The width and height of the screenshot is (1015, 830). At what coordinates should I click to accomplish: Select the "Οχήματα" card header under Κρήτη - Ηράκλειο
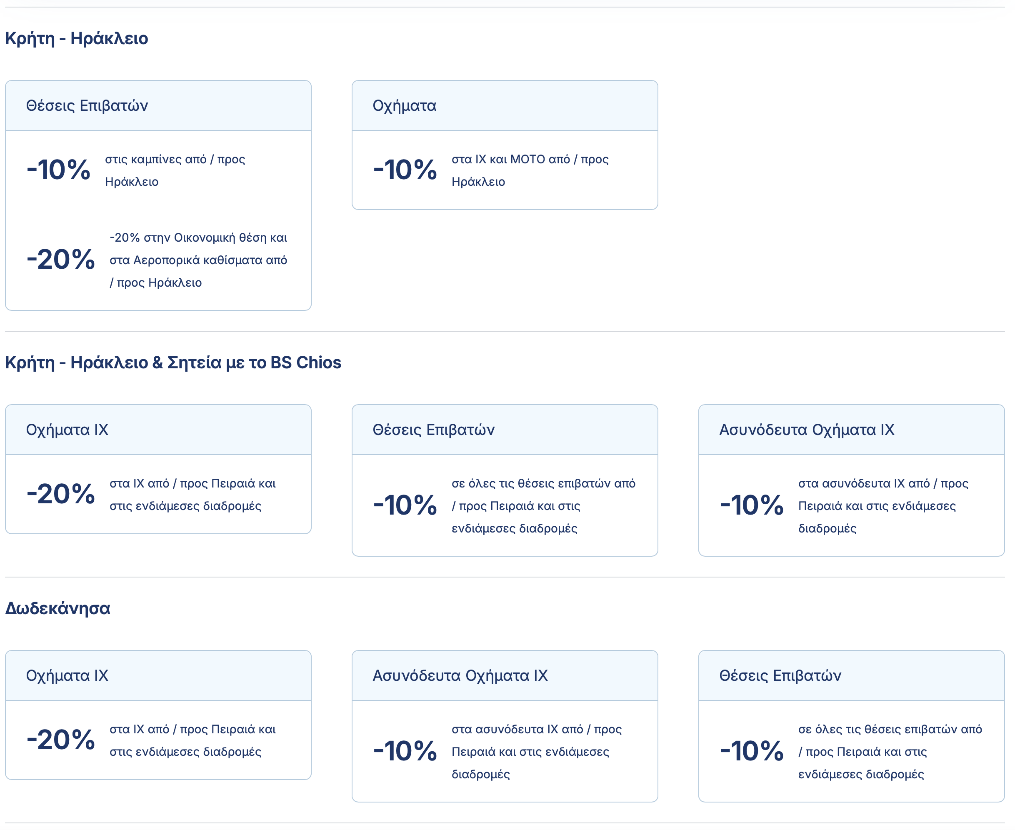pos(405,106)
